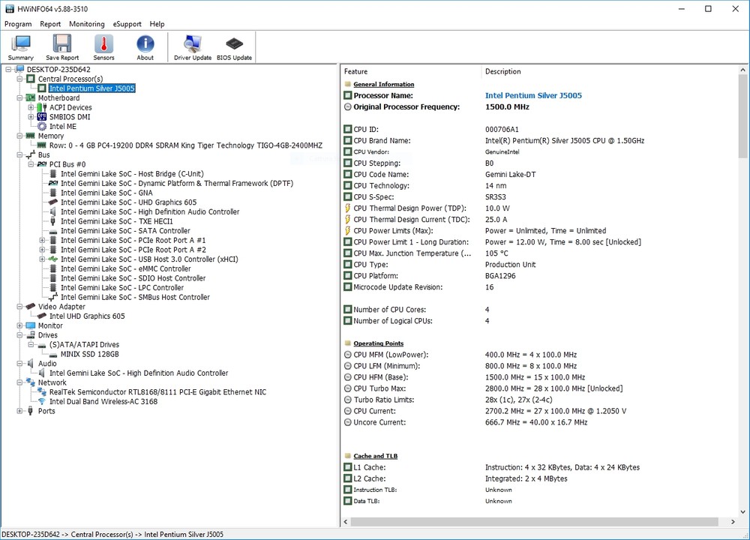
Task: Select the Motherboard tree node
Action: (x=58, y=97)
